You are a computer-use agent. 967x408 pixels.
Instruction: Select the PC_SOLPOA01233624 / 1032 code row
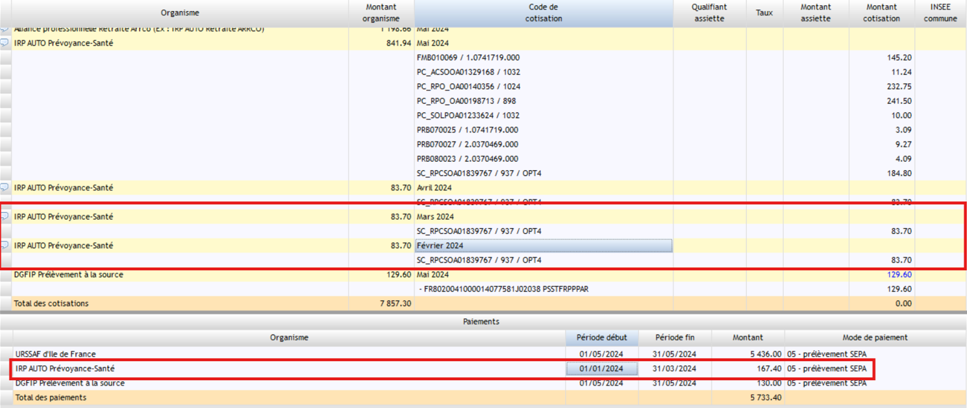468,116
